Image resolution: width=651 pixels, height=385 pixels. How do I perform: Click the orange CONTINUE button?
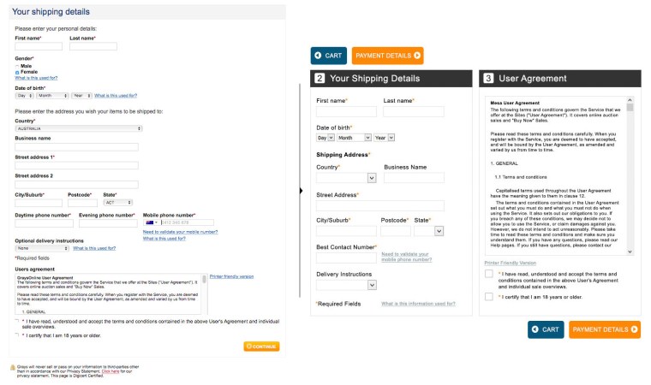[x=260, y=346]
